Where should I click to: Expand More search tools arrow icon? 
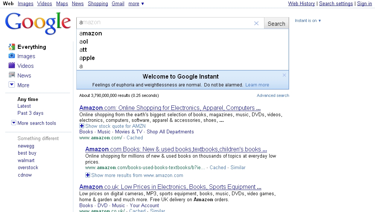tap(14, 123)
